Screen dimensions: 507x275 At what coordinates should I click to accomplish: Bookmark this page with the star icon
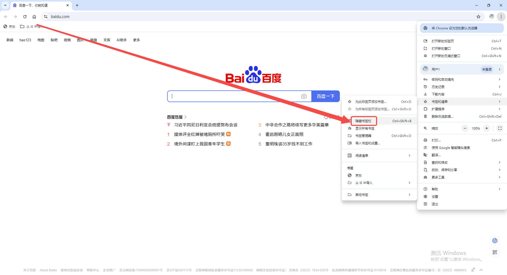click(478, 17)
